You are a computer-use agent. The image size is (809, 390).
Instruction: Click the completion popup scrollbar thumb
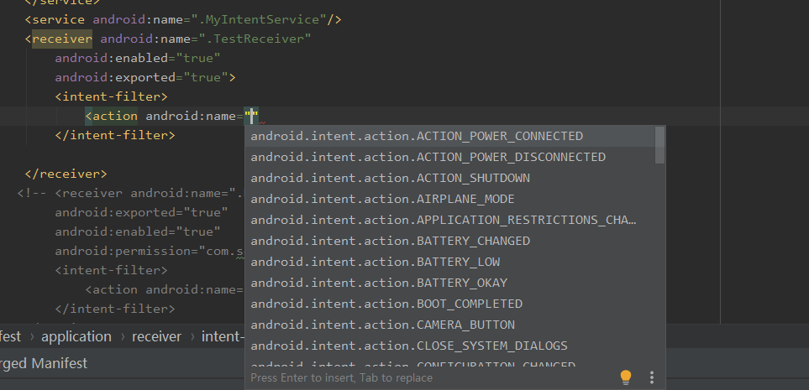point(659,145)
